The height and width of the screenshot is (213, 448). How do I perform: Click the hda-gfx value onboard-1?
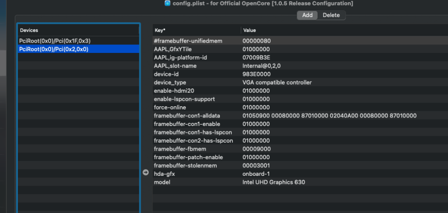256,174
